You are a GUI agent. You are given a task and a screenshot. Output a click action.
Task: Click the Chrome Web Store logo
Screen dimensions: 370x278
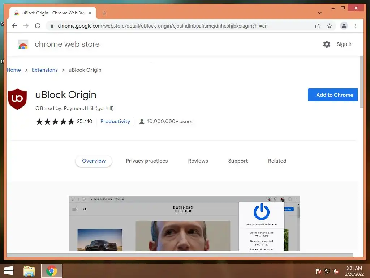coord(23,44)
